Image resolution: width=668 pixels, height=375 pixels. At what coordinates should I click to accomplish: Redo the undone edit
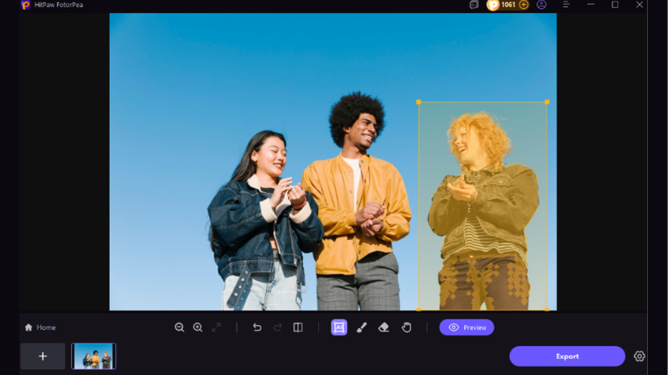coord(277,328)
